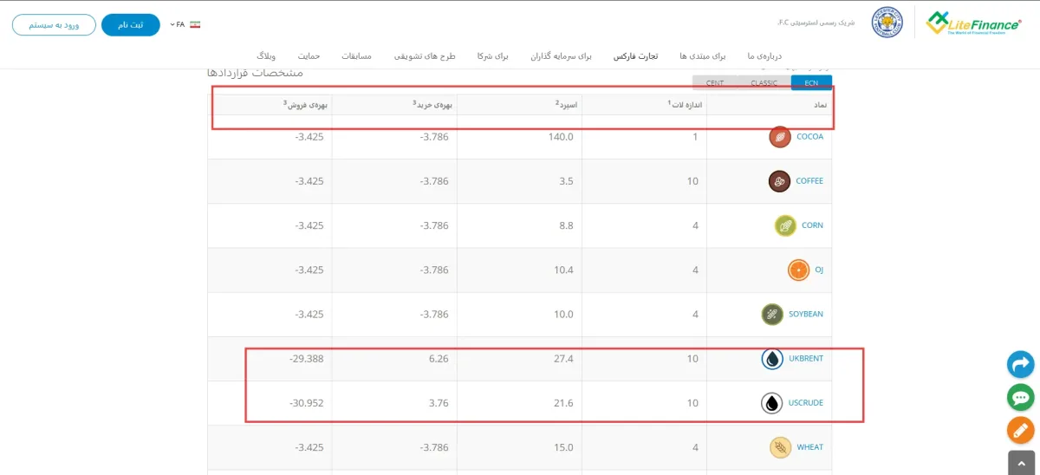Image resolution: width=1040 pixels, height=475 pixels.
Task: Open the مسابقات menu
Action: [x=356, y=55]
